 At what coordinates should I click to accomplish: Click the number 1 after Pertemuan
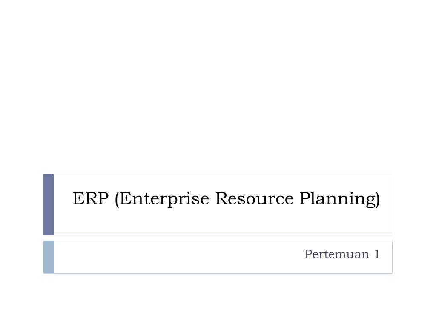[377, 254]
